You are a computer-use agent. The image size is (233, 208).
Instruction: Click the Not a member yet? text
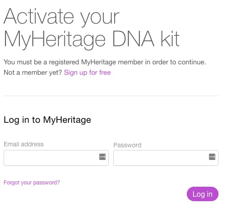pyautogui.click(x=33, y=73)
